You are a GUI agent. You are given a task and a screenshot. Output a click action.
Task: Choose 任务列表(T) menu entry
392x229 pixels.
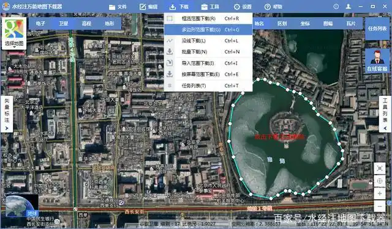(208, 85)
